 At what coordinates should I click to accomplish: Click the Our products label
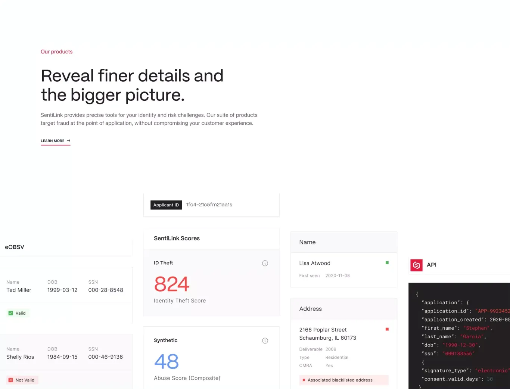click(57, 52)
